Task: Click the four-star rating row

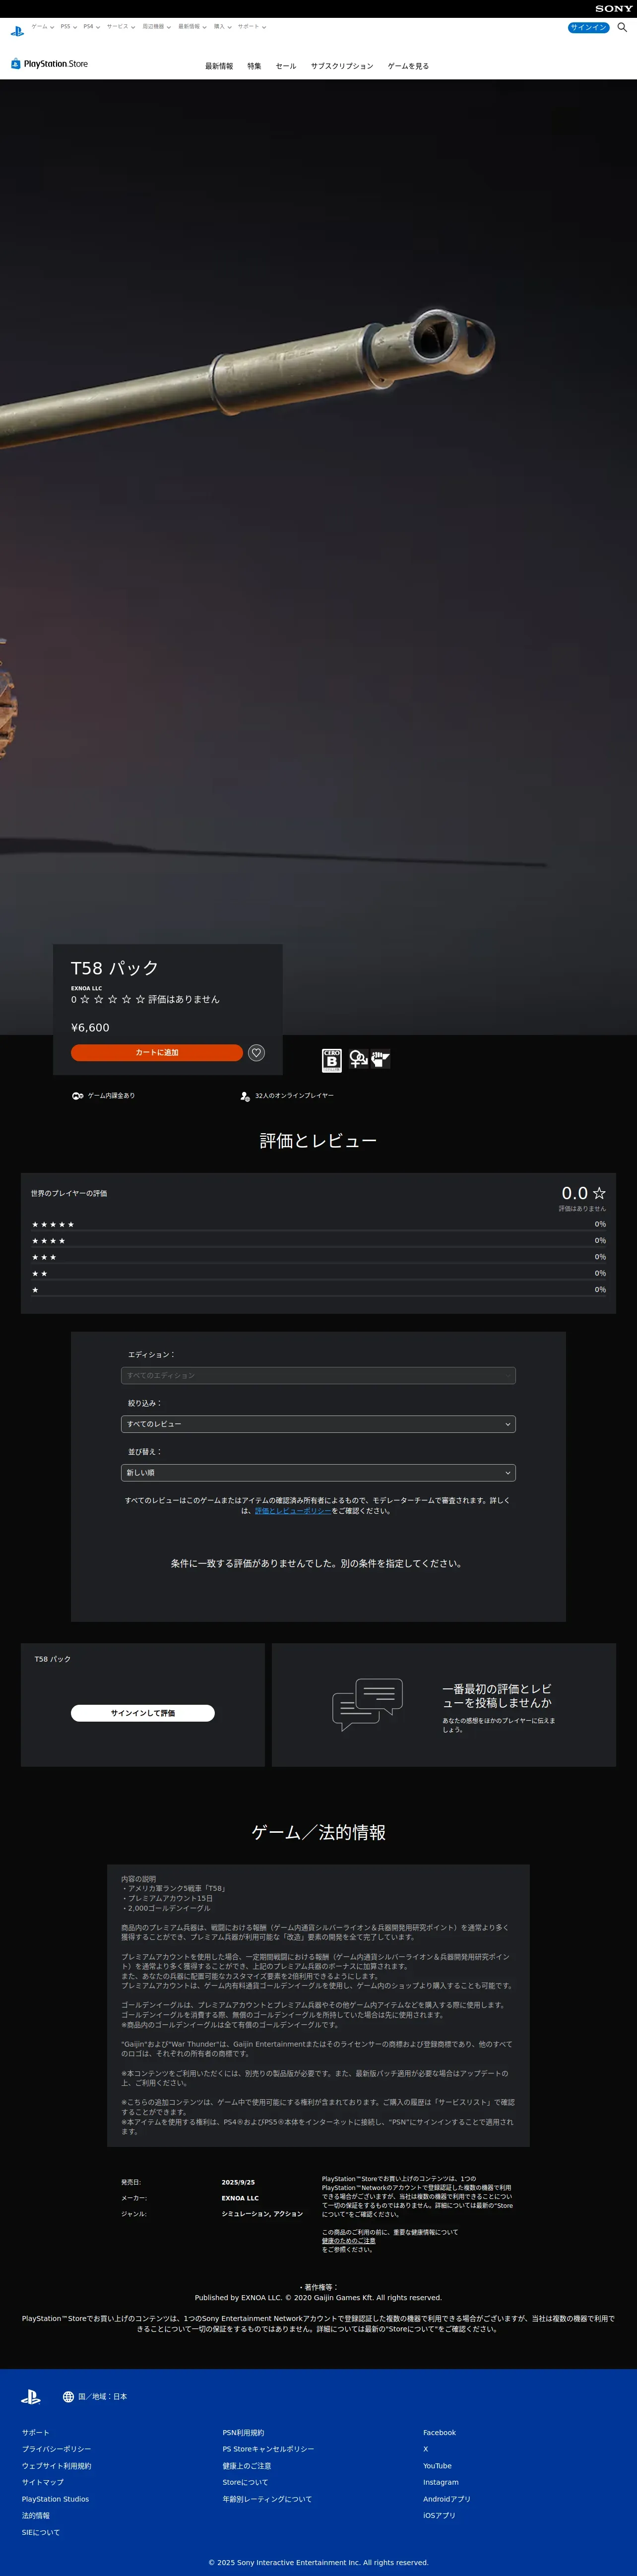Action: (x=318, y=1241)
